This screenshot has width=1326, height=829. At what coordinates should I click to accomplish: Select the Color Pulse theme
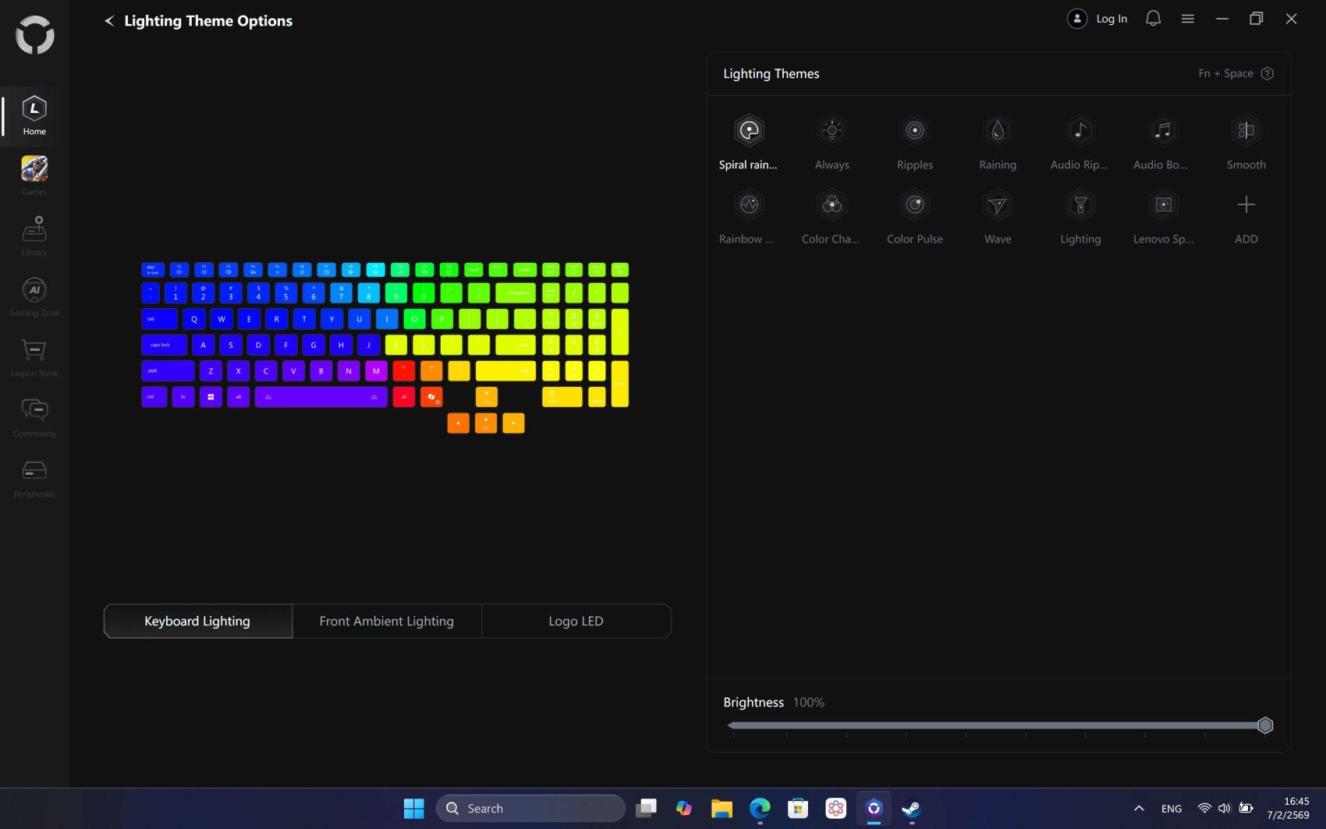[914, 205]
